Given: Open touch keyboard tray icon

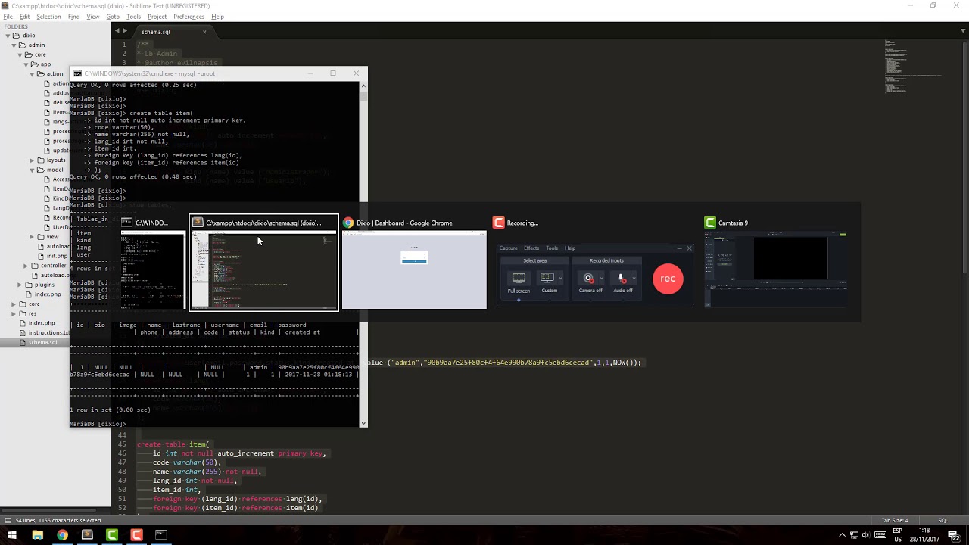Looking at the screenshot, I should (881, 535).
